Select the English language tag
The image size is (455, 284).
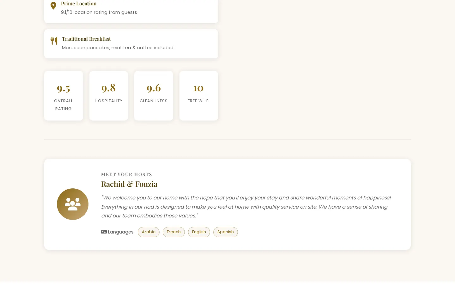click(199, 232)
